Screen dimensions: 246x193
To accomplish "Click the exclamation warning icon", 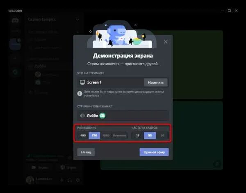I will 80,93.
